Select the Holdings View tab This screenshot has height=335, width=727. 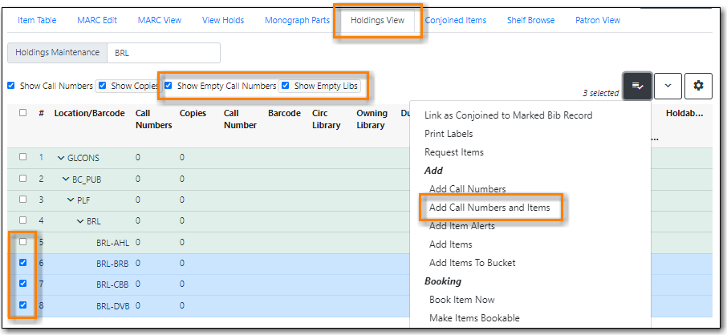click(377, 20)
